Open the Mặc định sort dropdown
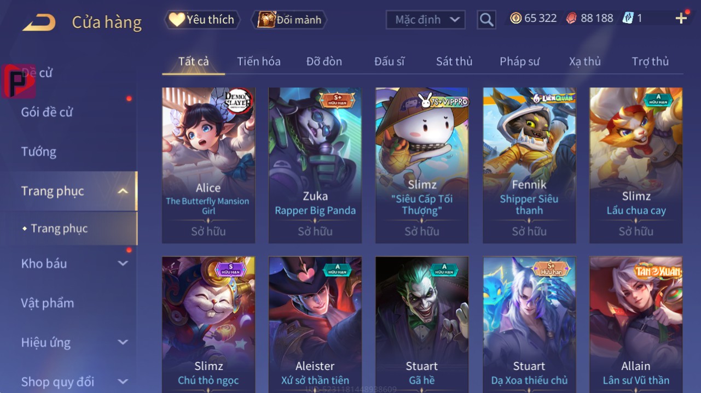The width and height of the screenshot is (701, 393). point(426,20)
